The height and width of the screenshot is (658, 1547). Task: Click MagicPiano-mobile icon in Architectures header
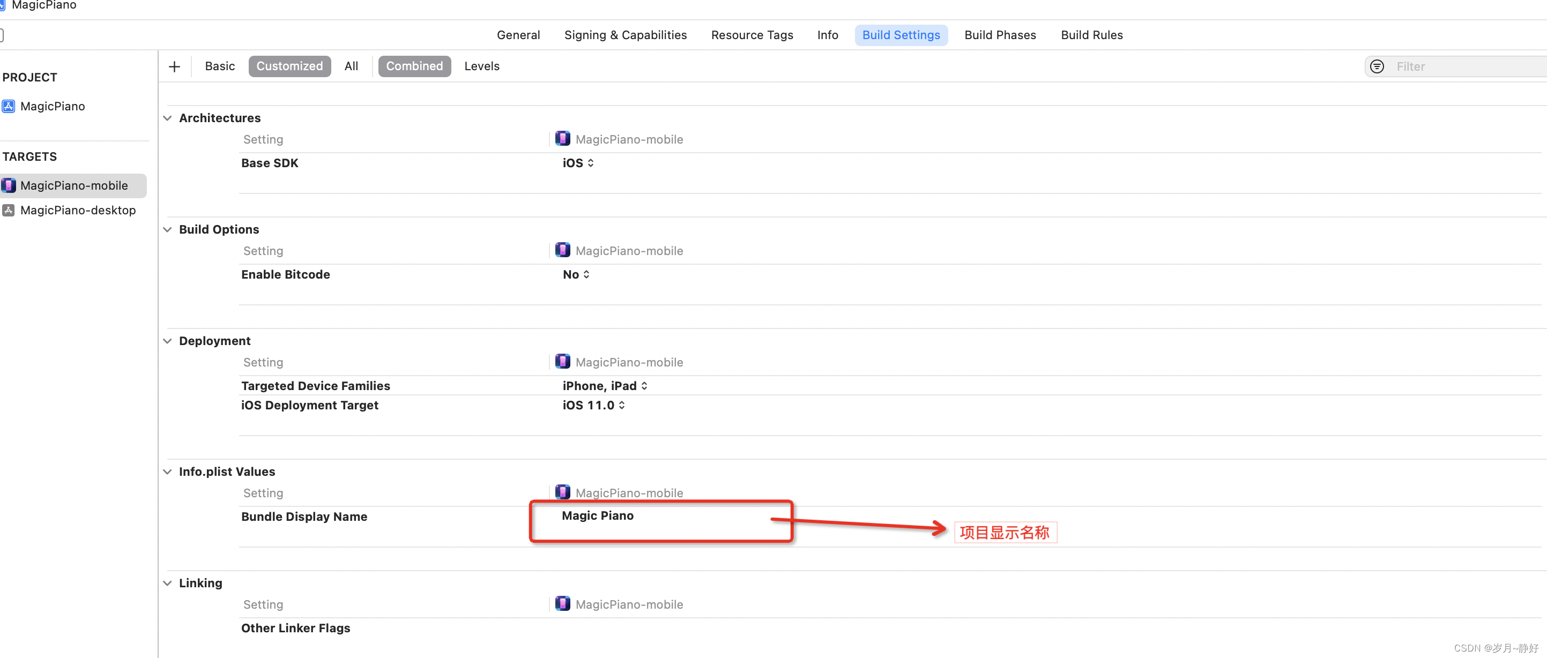pos(562,139)
